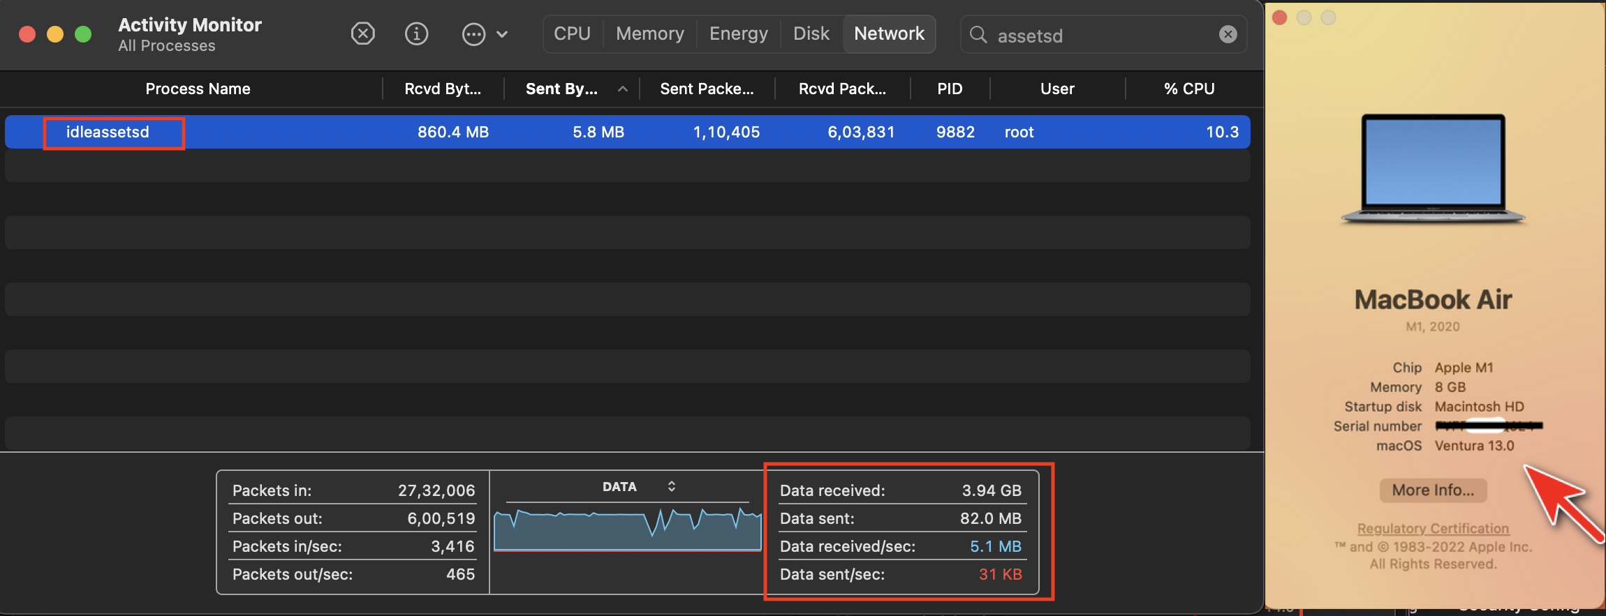Click the Apple M1 chip value
The width and height of the screenshot is (1606, 616).
tap(1464, 368)
